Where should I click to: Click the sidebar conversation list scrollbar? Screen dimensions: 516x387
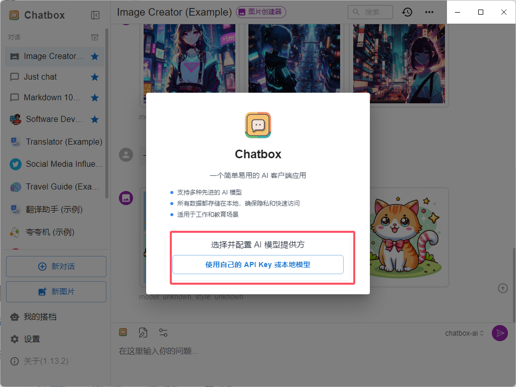(x=107, y=113)
